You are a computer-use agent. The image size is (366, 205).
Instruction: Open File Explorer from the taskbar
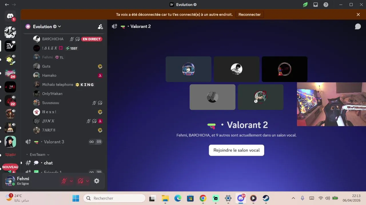tap(165, 198)
